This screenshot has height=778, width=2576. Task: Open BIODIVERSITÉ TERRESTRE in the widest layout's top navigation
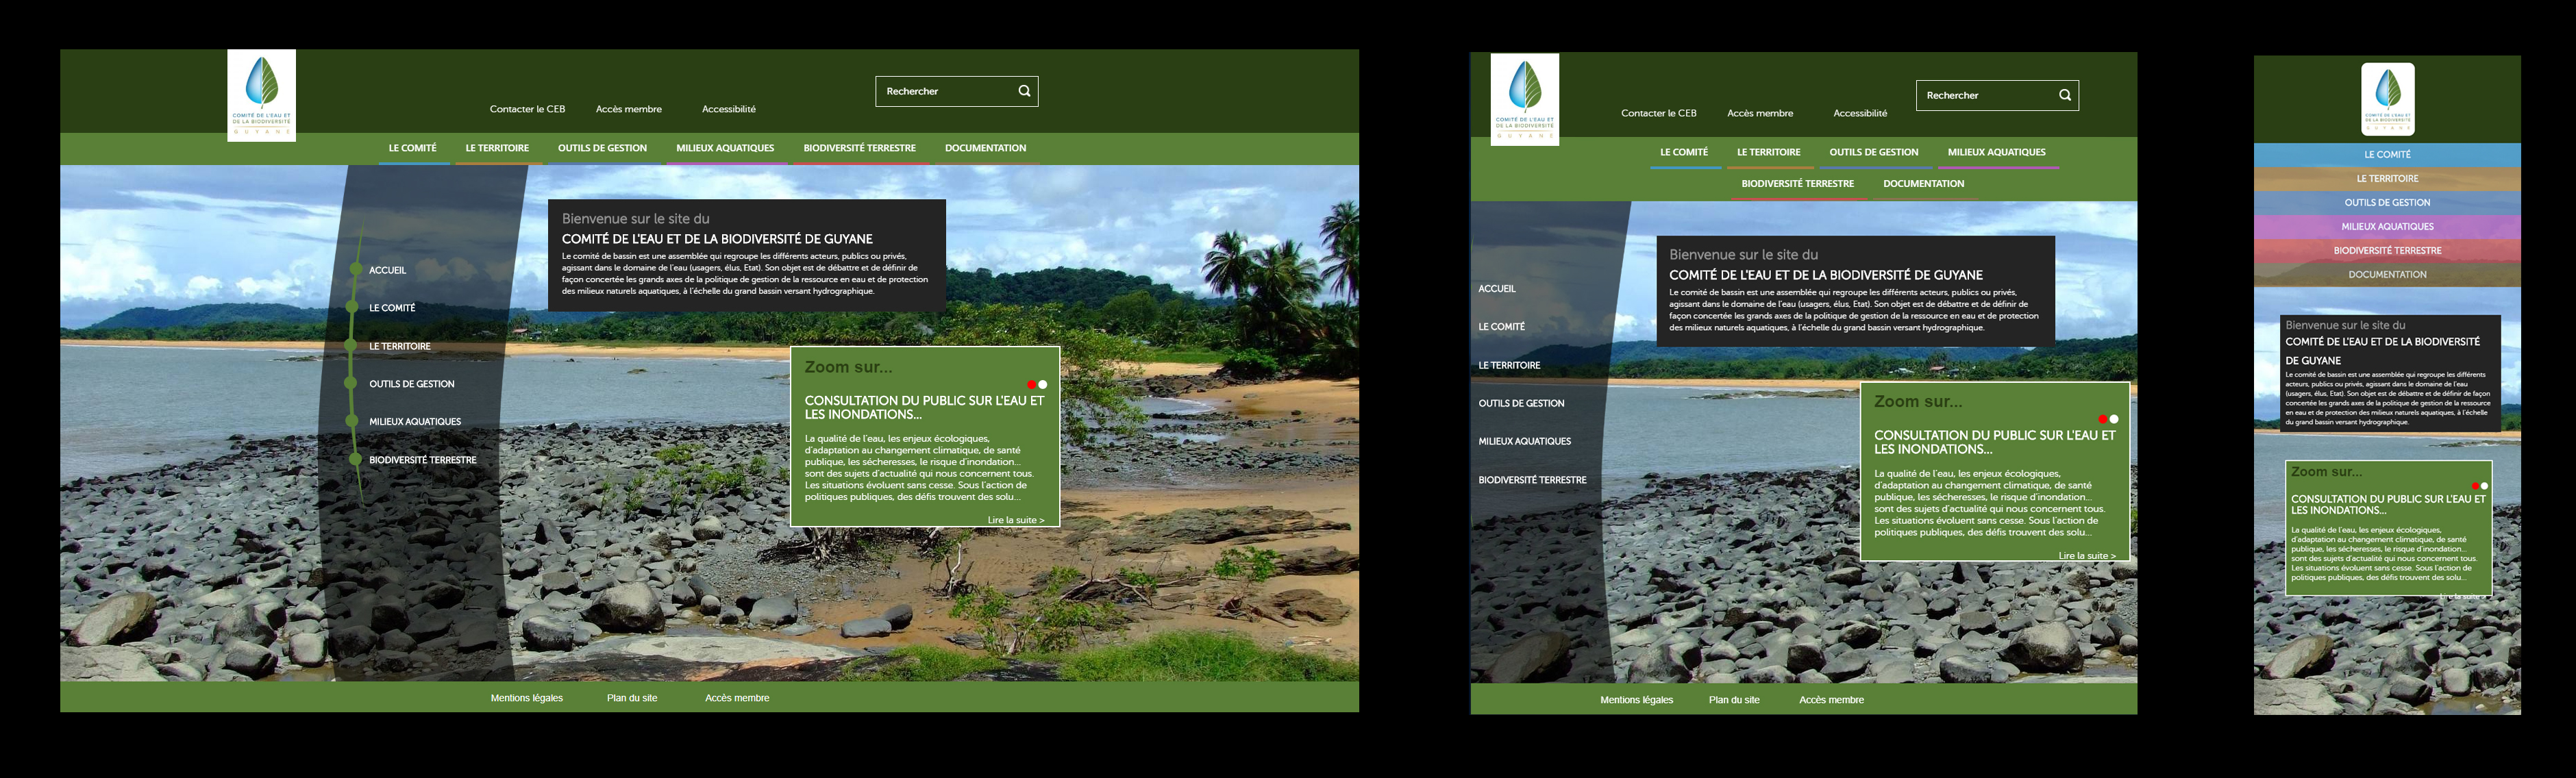[859, 148]
